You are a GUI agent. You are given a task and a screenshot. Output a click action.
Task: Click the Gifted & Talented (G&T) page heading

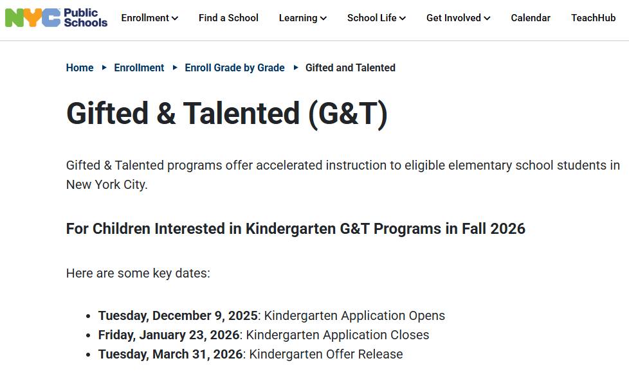point(227,114)
